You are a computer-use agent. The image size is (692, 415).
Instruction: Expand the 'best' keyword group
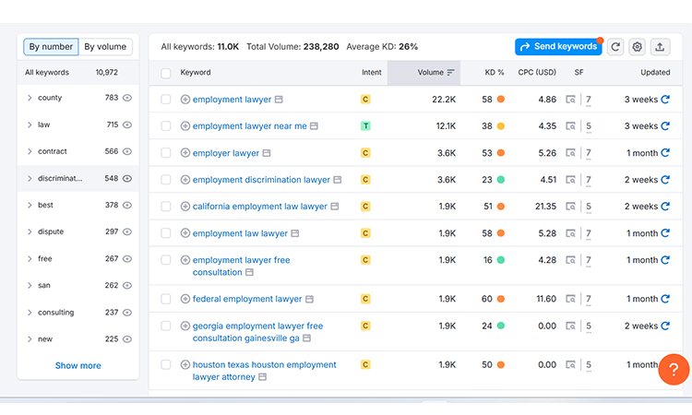click(x=30, y=205)
